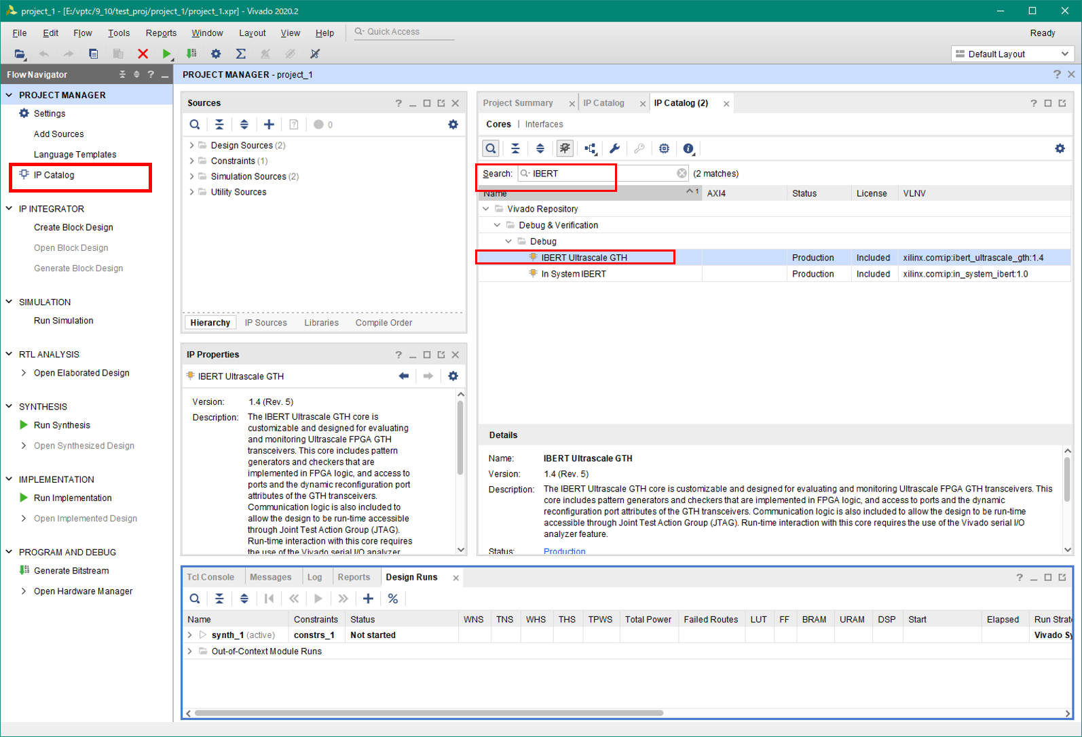Image resolution: width=1082 pixels, height=737 pixels.
Task: Open Language Templates
Action: (75, 155)
